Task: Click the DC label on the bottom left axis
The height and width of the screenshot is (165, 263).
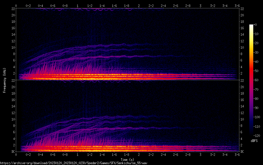Action: [x=13, y=152]
